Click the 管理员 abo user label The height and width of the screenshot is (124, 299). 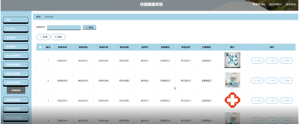[259, 4]
